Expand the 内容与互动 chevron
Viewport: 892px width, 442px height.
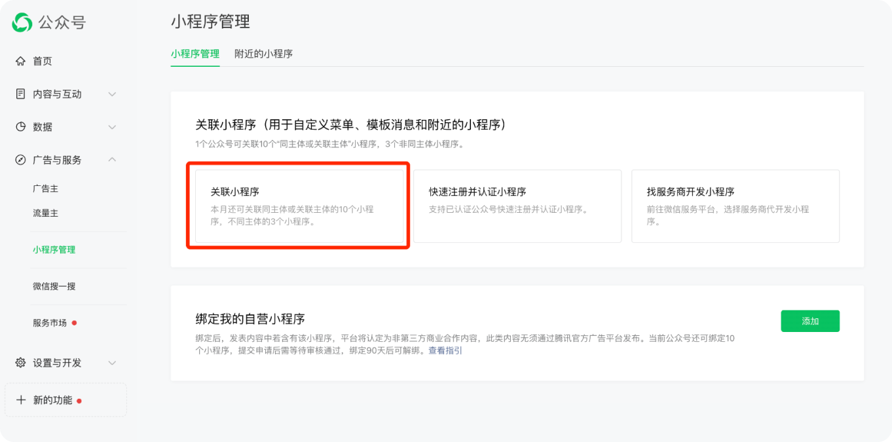pyautogui.click(x=112, y=94)
